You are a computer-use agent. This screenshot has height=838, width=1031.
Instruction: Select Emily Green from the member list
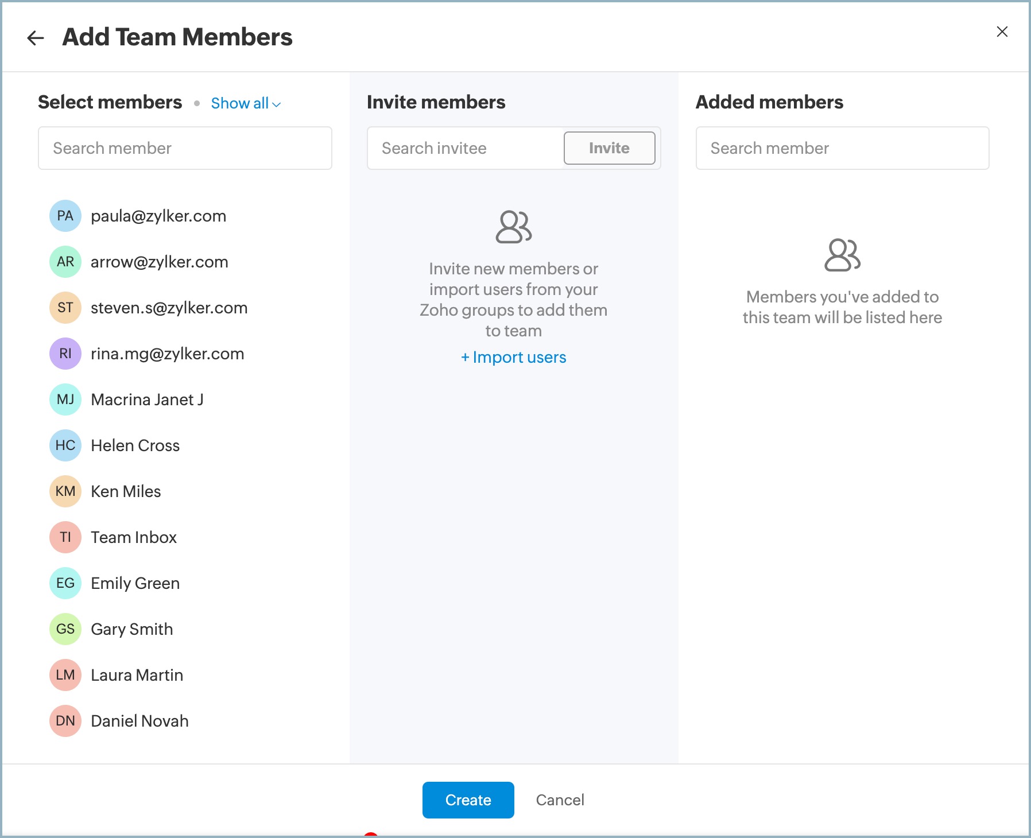pos(135,583)
